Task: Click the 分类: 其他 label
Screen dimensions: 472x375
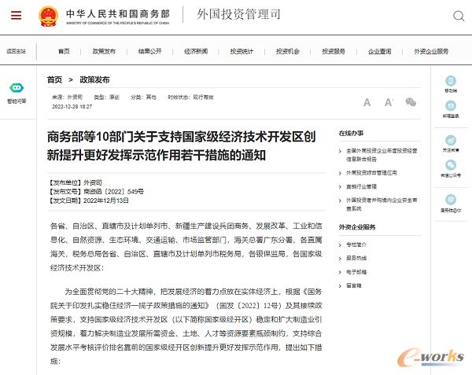Action: click(x=144, y=97)
